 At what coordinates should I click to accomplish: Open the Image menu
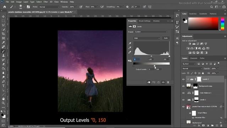[19, 2]
